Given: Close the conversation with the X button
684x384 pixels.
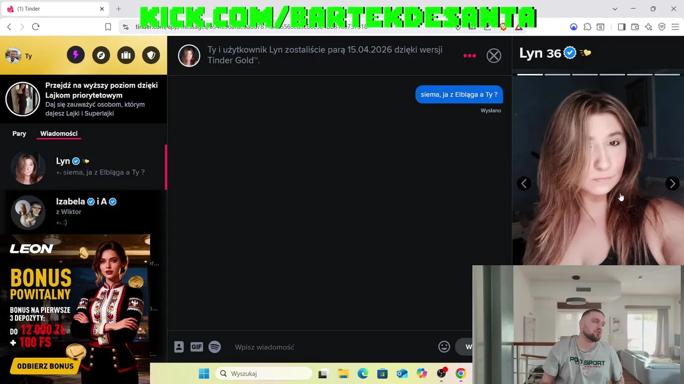Looking at the screenshot, I should [x=494, y=55].
